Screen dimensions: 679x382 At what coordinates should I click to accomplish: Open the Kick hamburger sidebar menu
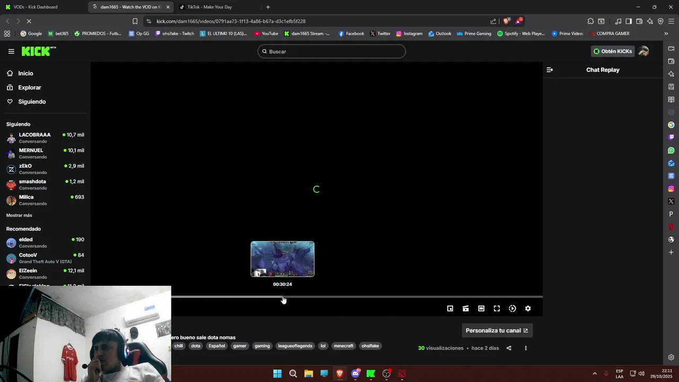pyautogui.click(x=11, y=51)
